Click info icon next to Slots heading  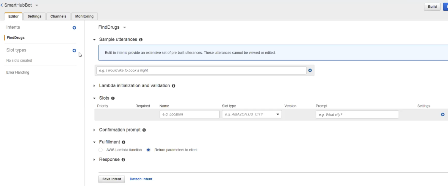tap(113, 98)
